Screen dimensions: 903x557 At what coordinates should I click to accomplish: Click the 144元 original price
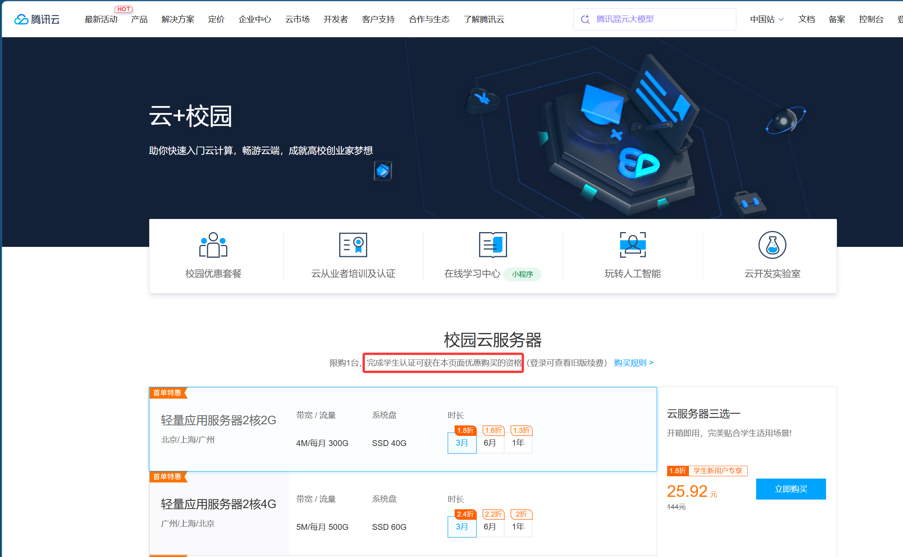coord(676,507)
